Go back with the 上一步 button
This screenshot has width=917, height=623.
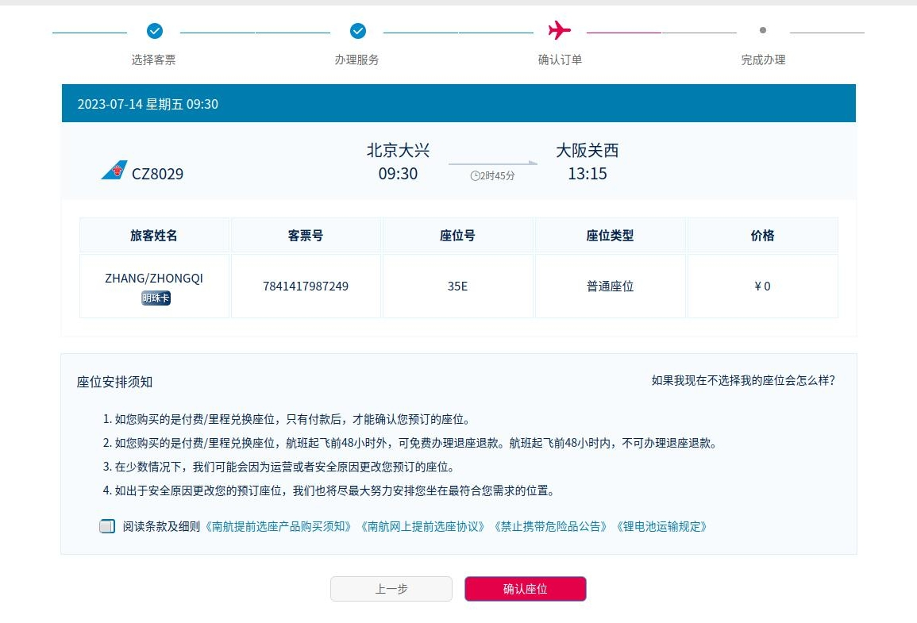(x=391, y=589)
